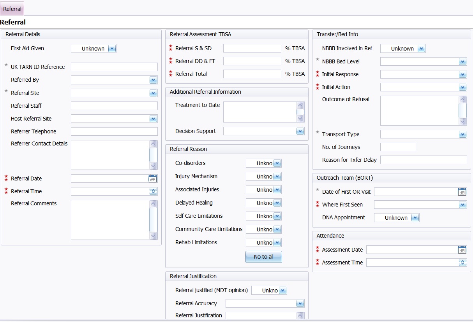Expand the Transport Type dropdown
The height and width of the screenshot is (322, 473).
(x=462, y=135)
